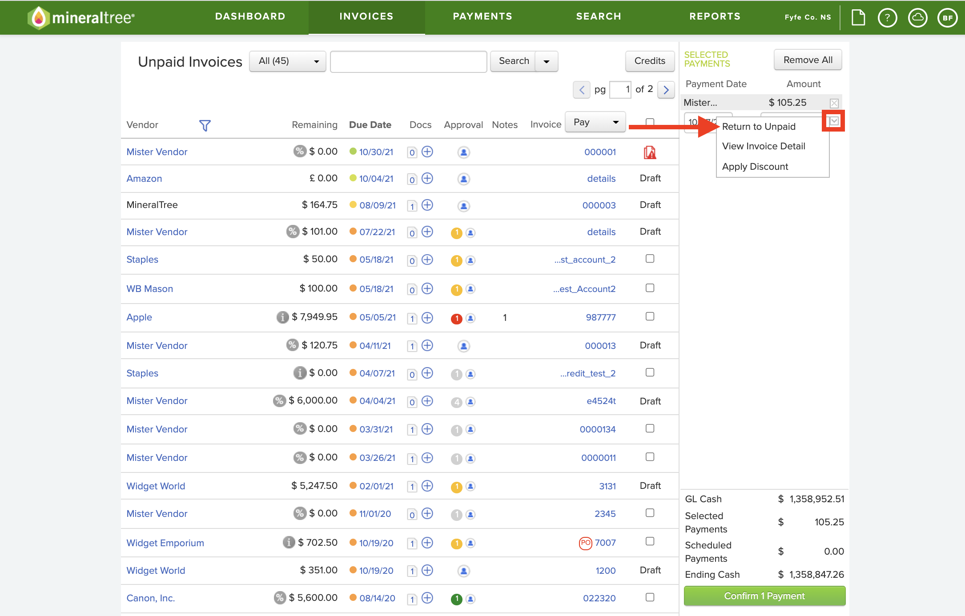Open the Widget Emporium vendor link
The image size is (965, 616).
coord(165,543)
